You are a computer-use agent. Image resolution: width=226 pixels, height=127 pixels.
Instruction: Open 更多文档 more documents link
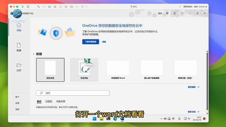[x=194, y=112]
